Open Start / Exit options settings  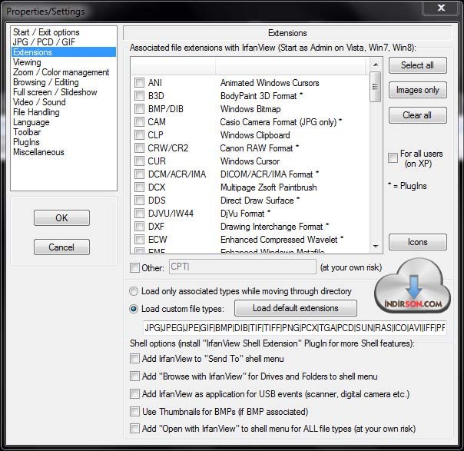pos(46,32)
